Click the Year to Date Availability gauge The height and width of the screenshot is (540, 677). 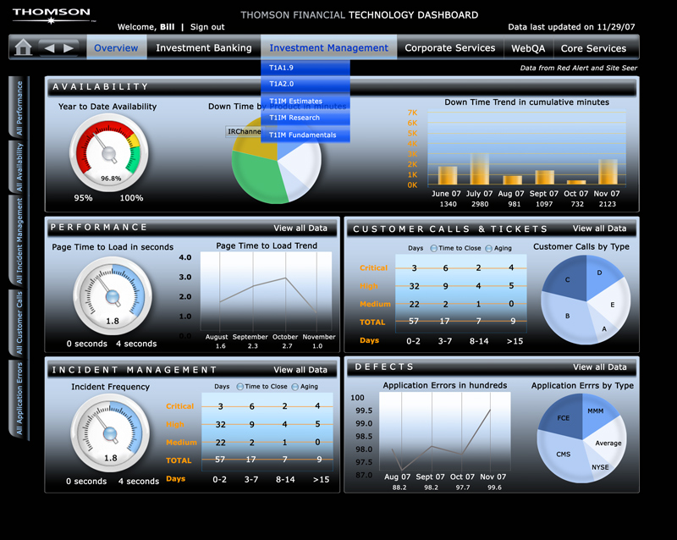click(108, 152)
